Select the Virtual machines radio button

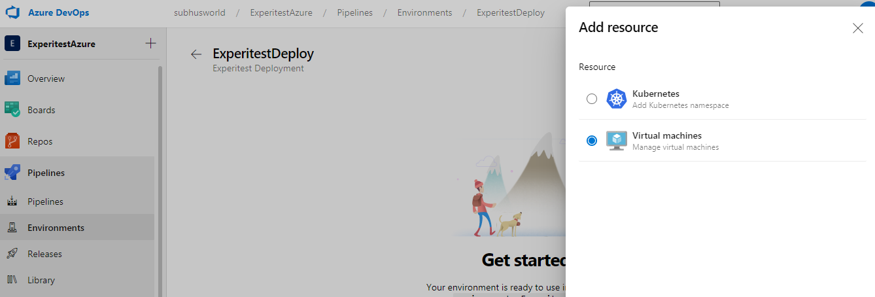(x=592, y=141)
